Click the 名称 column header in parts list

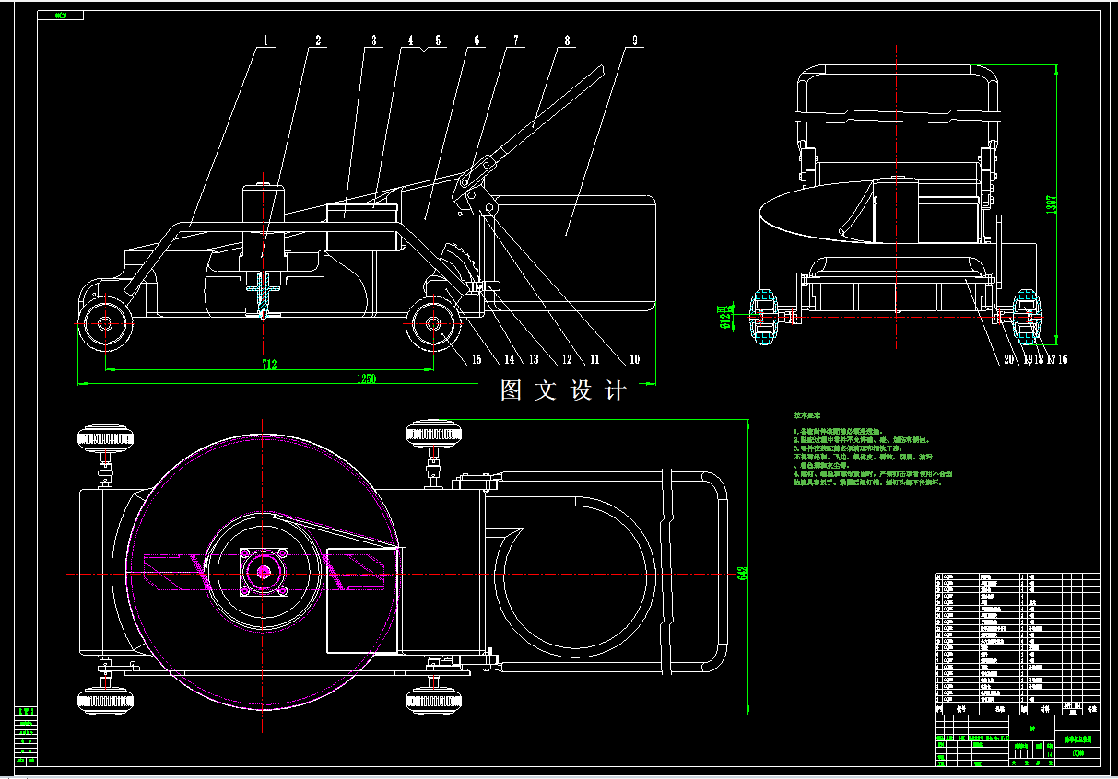(1000, 710)
